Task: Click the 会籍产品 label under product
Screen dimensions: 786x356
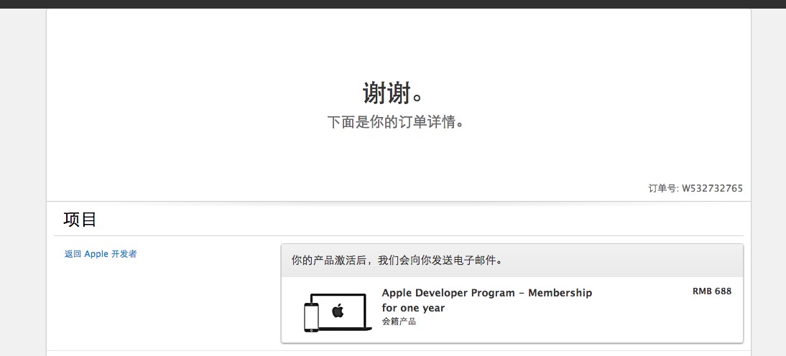Action: tap(399, 322)
